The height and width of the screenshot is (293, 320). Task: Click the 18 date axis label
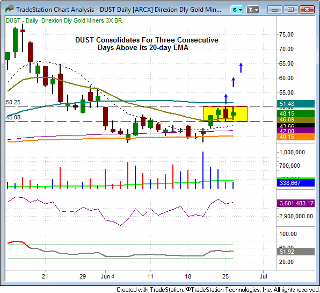tap(188, 276)
